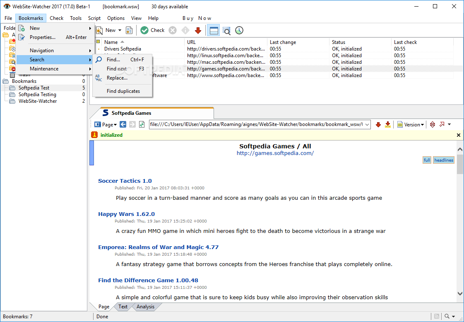Click the http://mac.softpedia.com URL cell

click(226, 62)
